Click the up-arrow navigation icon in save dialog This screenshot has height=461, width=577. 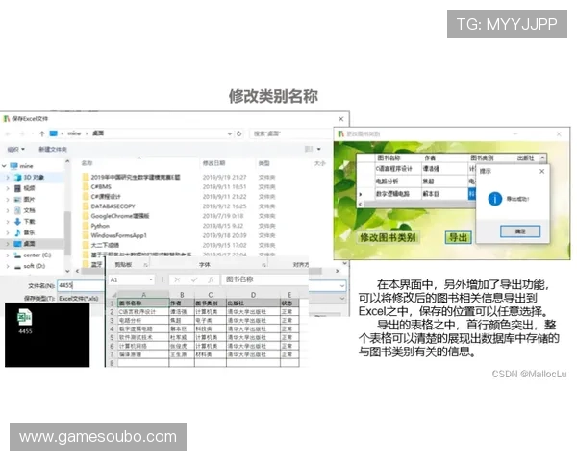42,133
